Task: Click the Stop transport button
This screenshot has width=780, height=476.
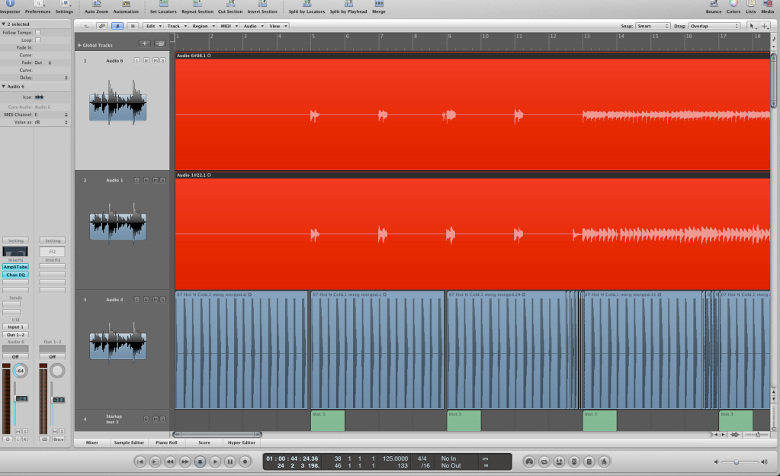Action: 200,462
